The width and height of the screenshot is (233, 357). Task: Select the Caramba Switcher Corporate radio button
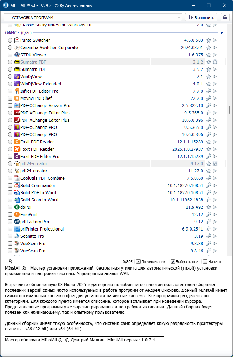10,48
